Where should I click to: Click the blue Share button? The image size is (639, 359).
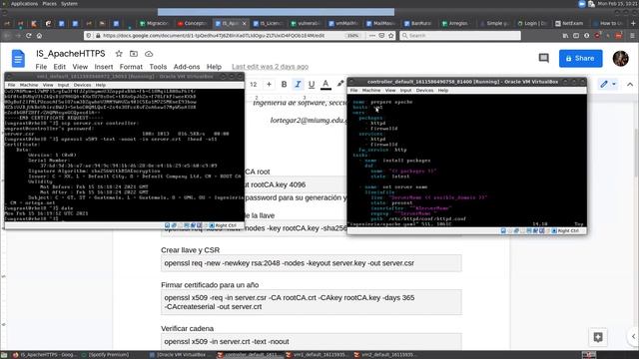(580, 58)
